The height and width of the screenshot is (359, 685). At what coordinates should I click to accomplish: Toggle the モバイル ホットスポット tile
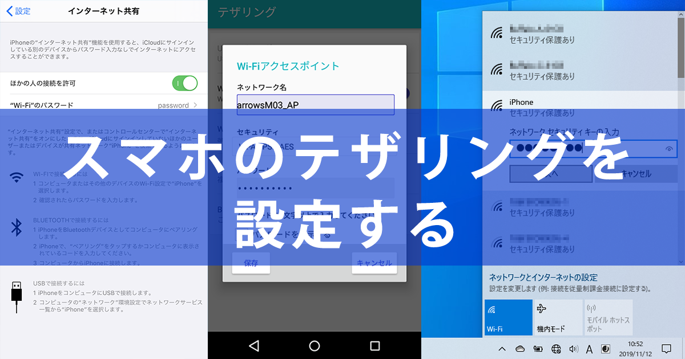coord(609,317)
